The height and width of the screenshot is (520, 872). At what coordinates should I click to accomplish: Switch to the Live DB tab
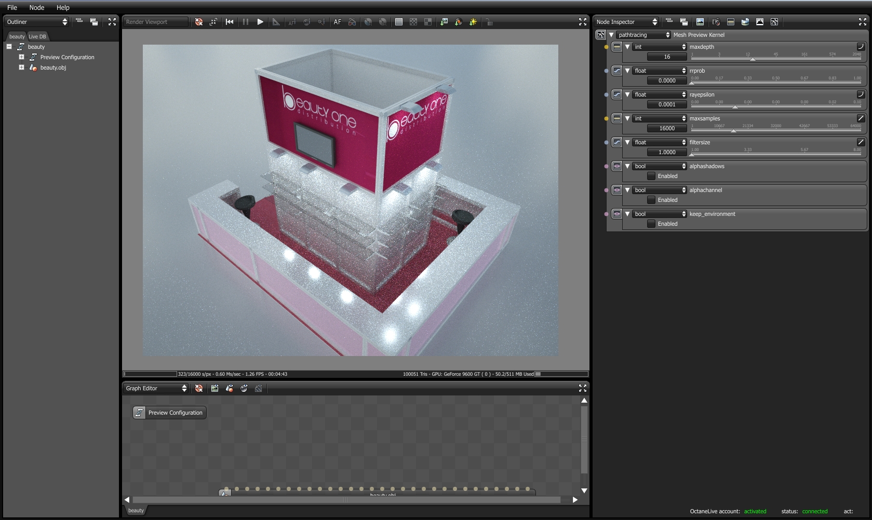click(x=37, y=36)
